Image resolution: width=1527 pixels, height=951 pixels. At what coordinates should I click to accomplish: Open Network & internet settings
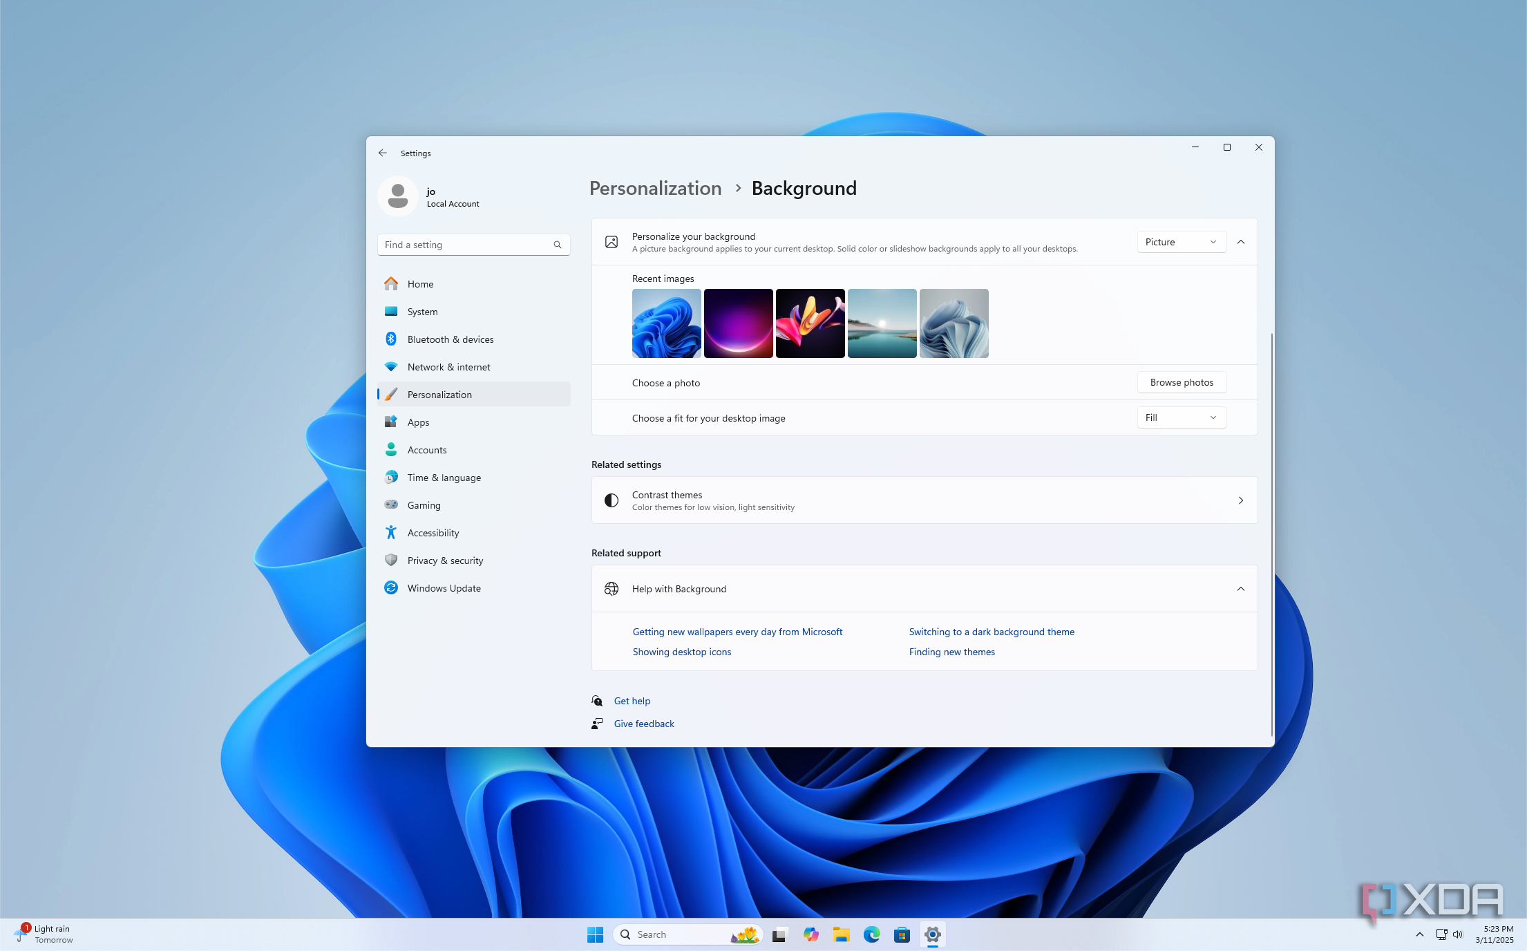(474, 367)
